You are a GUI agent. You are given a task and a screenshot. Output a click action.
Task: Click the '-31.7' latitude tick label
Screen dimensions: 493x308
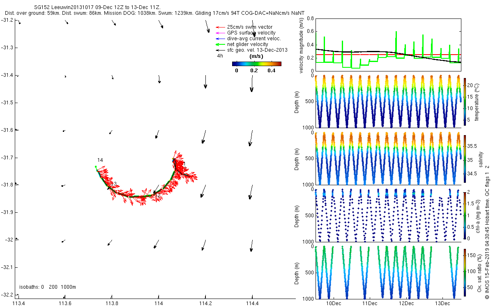7,157
